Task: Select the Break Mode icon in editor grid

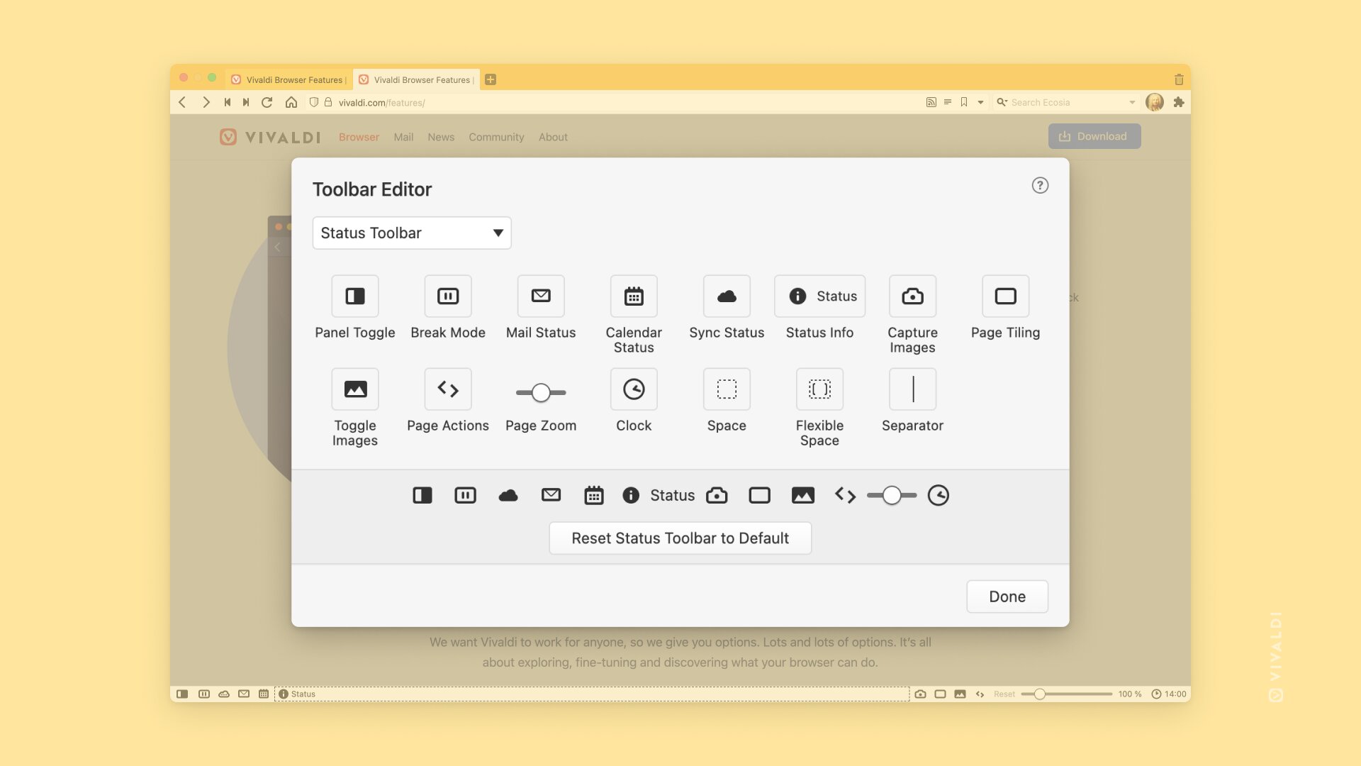Action: [x=448, y=296]
